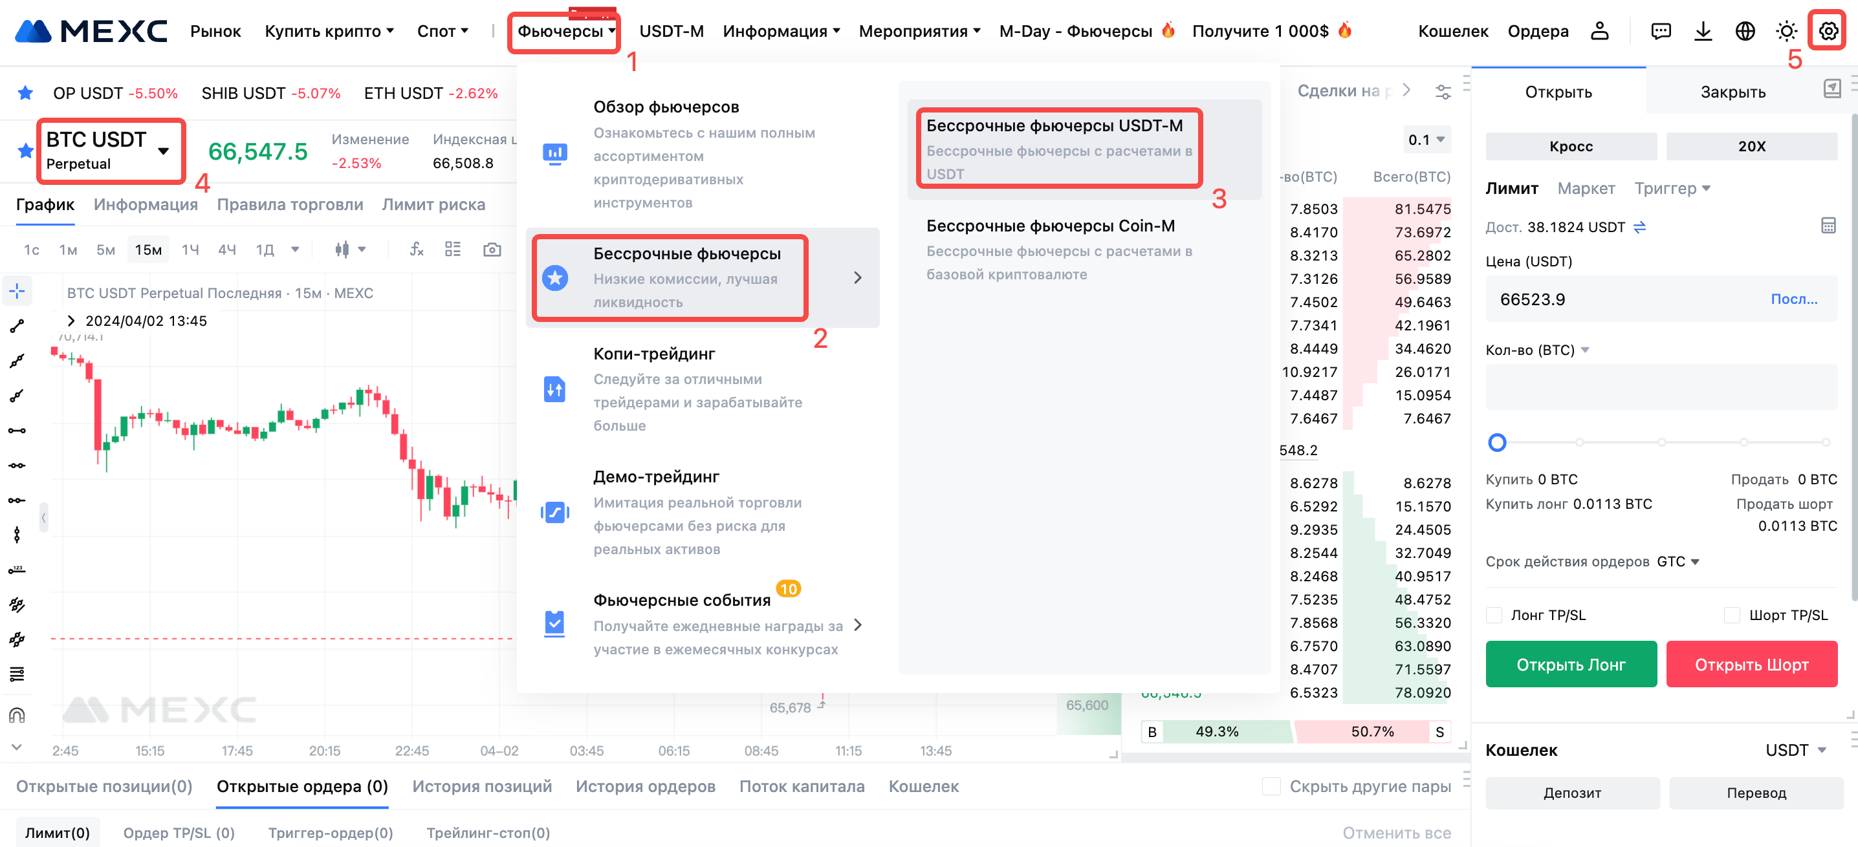Viewport: 1858px width, 847px height.
Task: Open trading guide icon beside Закрыть tab
Action: [1832, 89]
